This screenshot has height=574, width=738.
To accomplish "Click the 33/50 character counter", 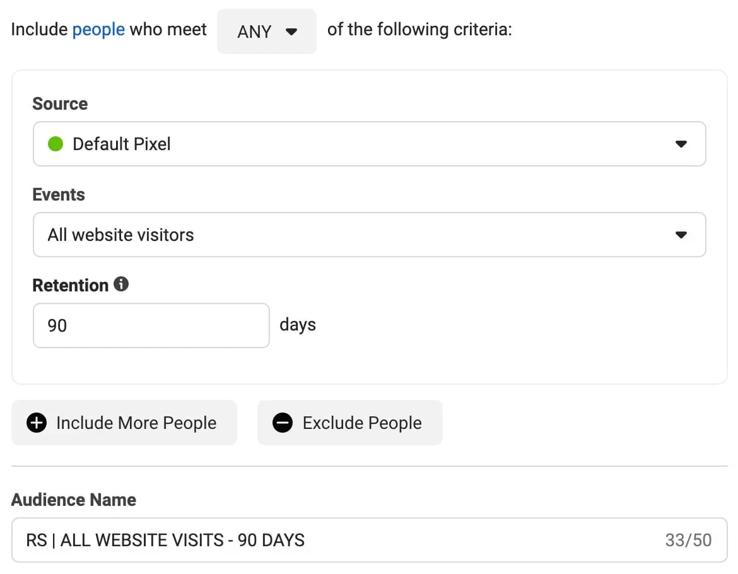I will coord(688,540).
